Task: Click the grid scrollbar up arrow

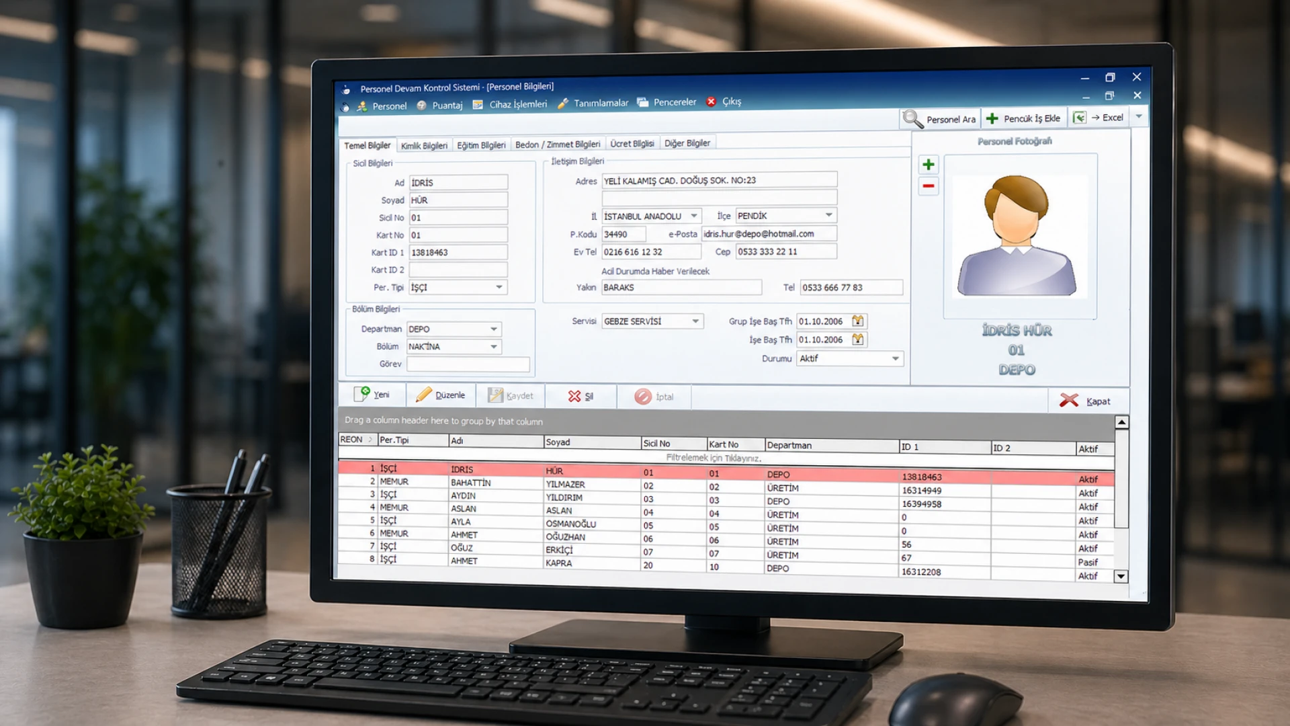Action: click(1121, 422)
